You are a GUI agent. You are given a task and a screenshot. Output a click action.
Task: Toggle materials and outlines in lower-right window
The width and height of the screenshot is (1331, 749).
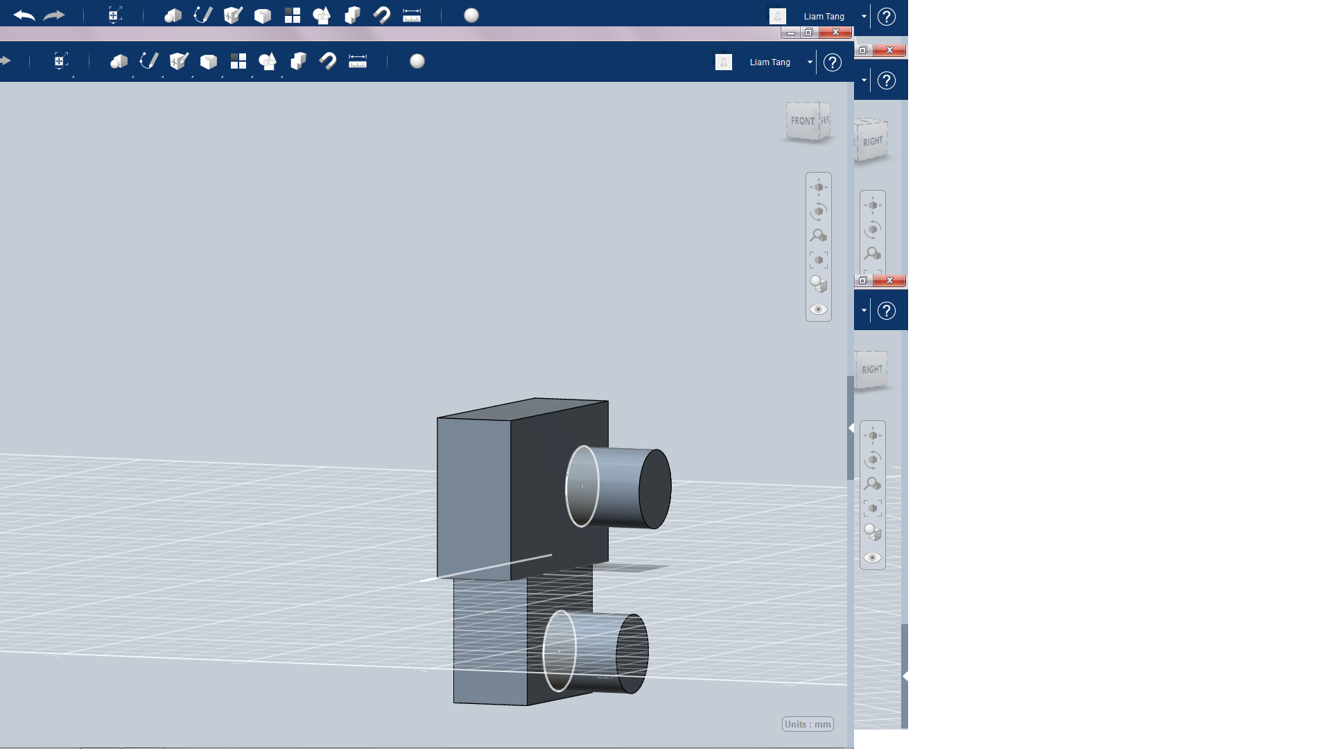(873, 533)
